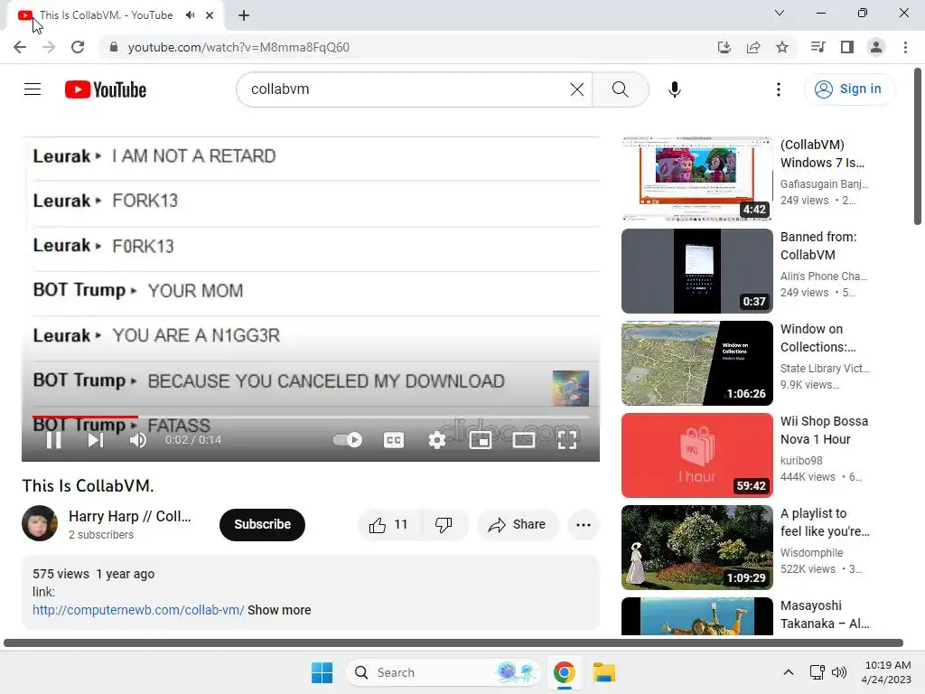Seek using the red video progress bar
The image size is (925, 694).
(x=311, y=417)
